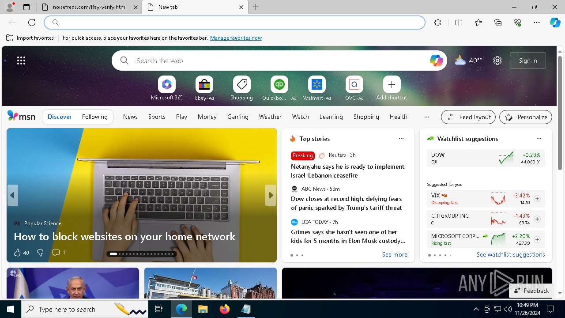565x318 pixels.
Task: Open the Sports category
Action: pyautogui.click(x=157, y=117)
